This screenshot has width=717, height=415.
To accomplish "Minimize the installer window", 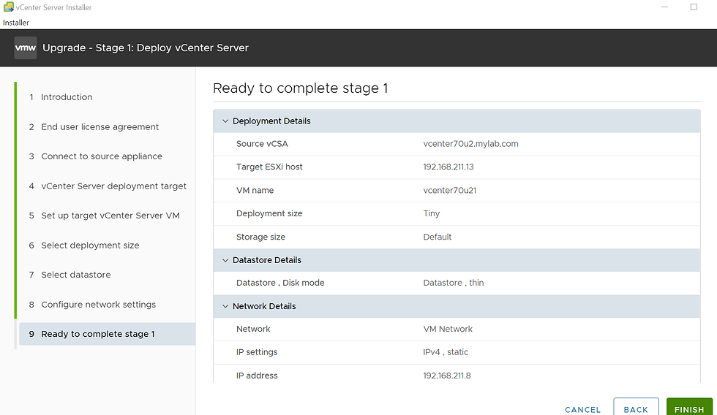I will [664, 7].
